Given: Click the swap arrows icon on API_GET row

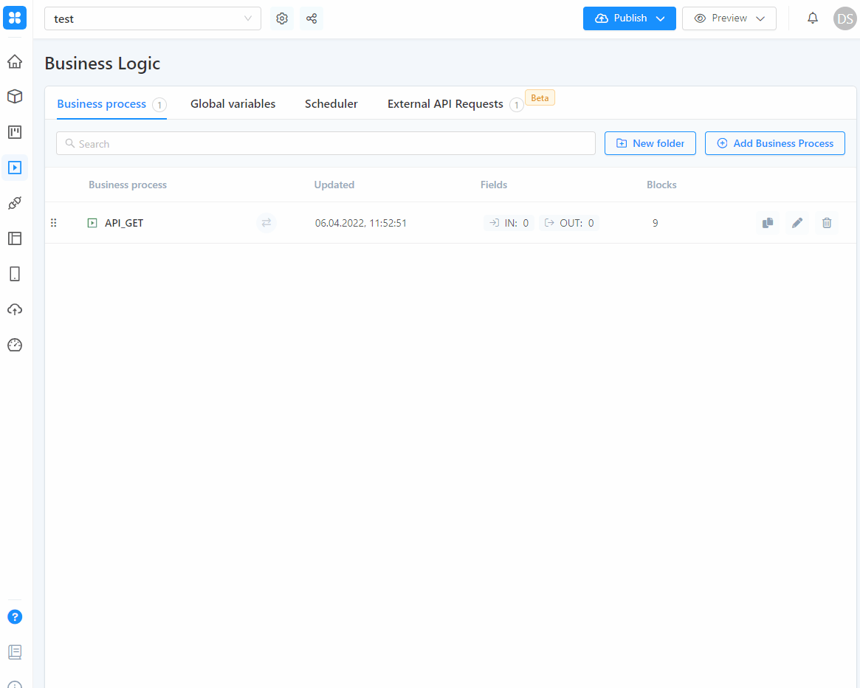Looking at the screenshot, I should pyautogui.click(x=266, y=223).
